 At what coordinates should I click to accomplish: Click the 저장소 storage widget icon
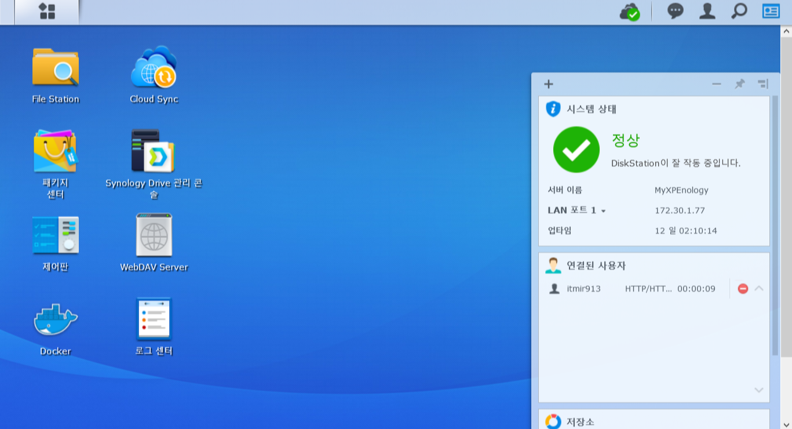553,421
